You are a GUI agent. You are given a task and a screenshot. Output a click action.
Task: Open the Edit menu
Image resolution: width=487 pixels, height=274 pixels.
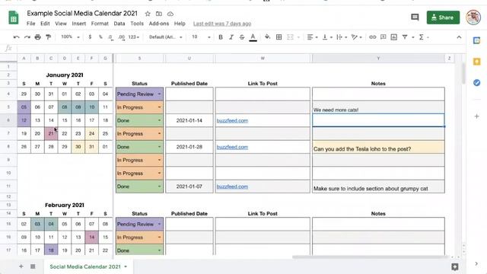pos(45,24)
